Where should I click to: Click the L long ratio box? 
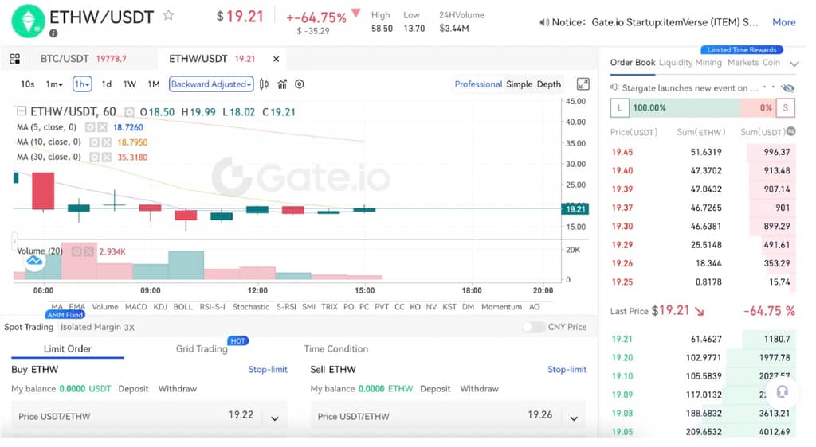click(x=620, y=108)
